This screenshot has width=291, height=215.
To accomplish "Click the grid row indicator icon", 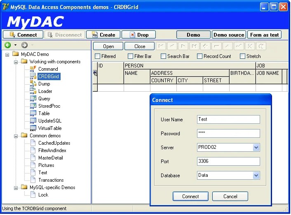I will point(95,73).
